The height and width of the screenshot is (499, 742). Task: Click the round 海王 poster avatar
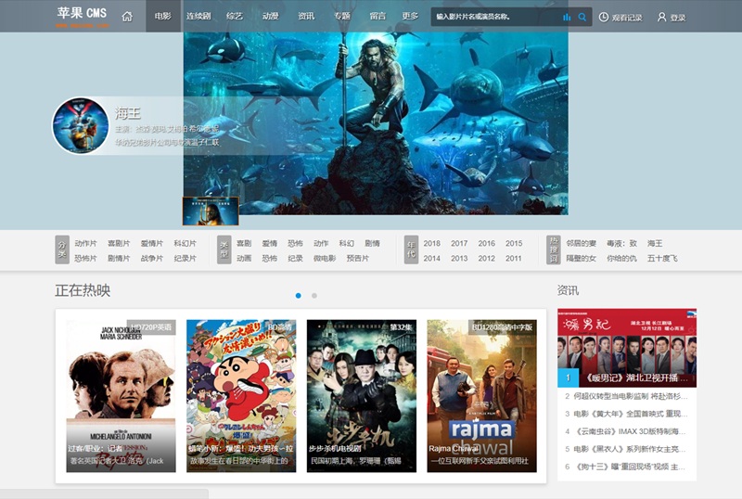pos(80,125)
